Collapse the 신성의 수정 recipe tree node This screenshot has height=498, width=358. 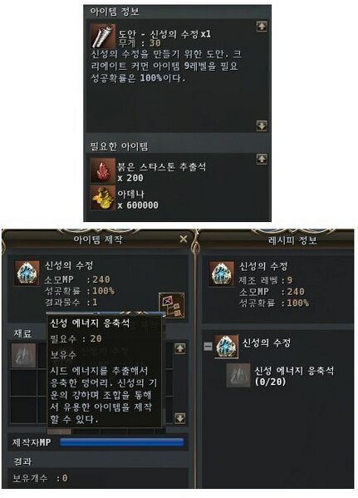tap(208, 346)
